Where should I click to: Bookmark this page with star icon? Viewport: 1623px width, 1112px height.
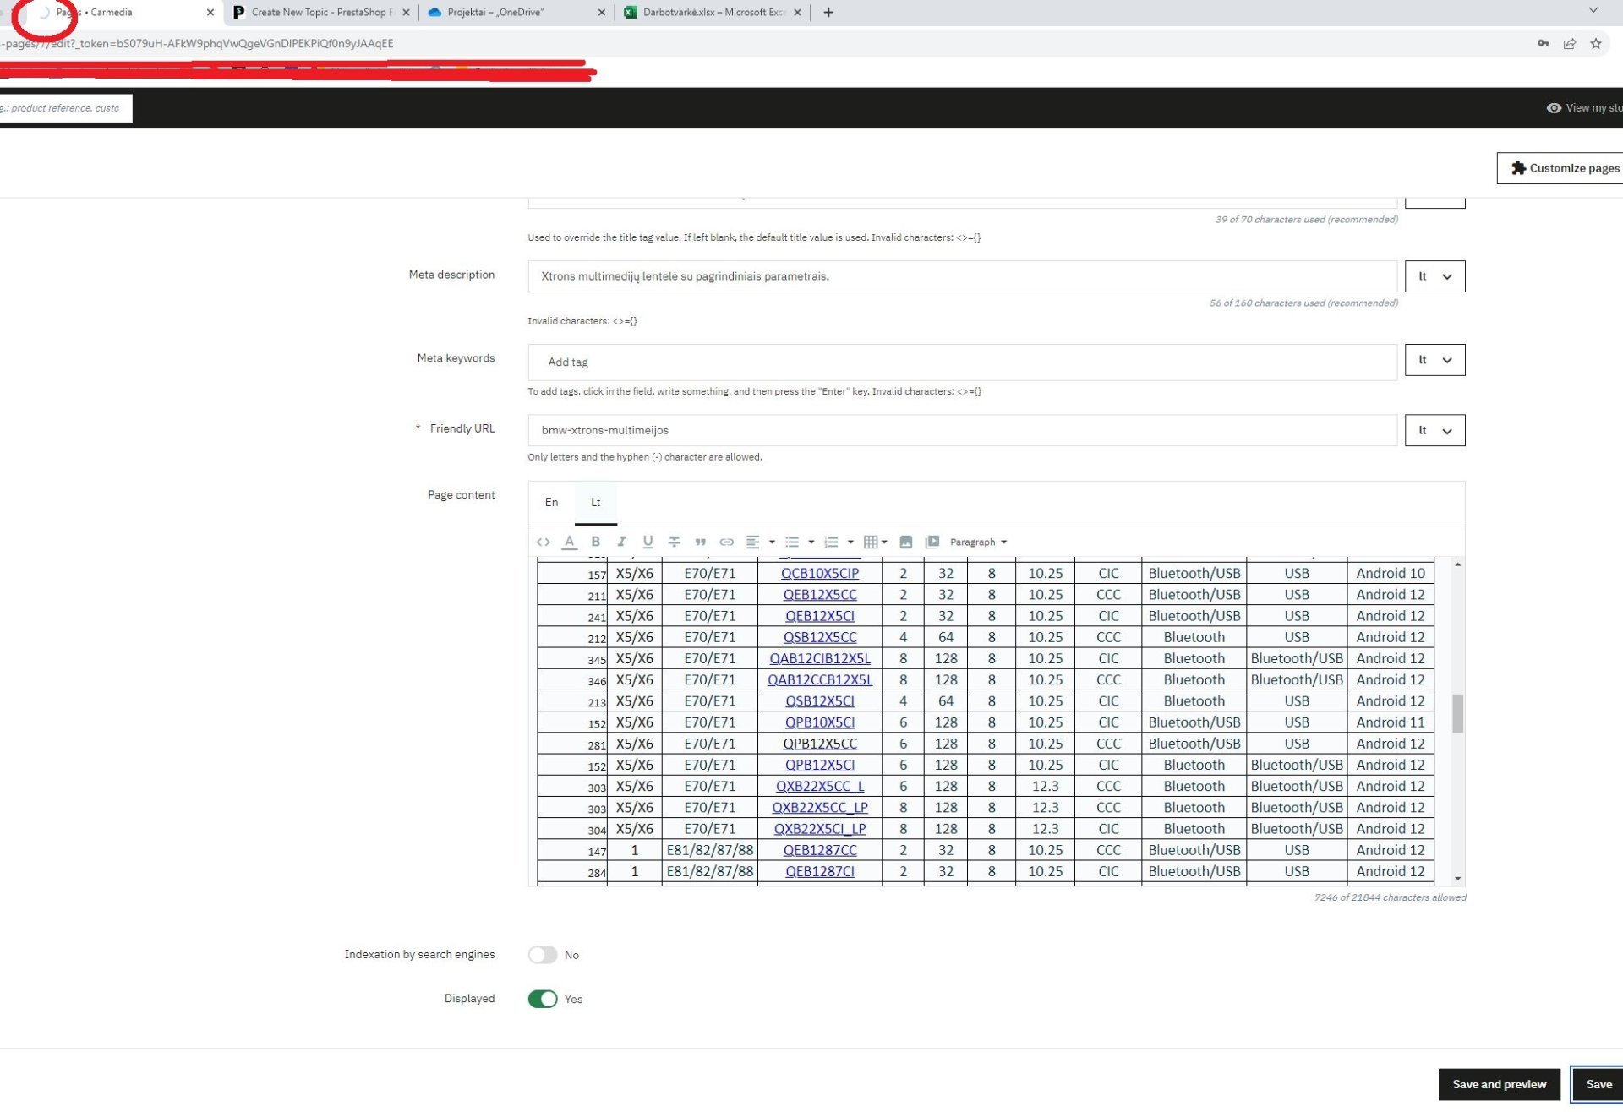click(x=1595, y=44)
